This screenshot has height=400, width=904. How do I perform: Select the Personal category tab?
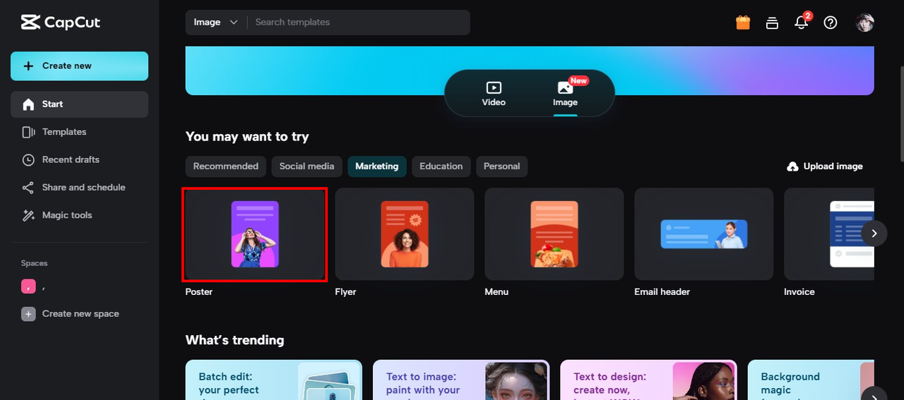click(502, 166)
